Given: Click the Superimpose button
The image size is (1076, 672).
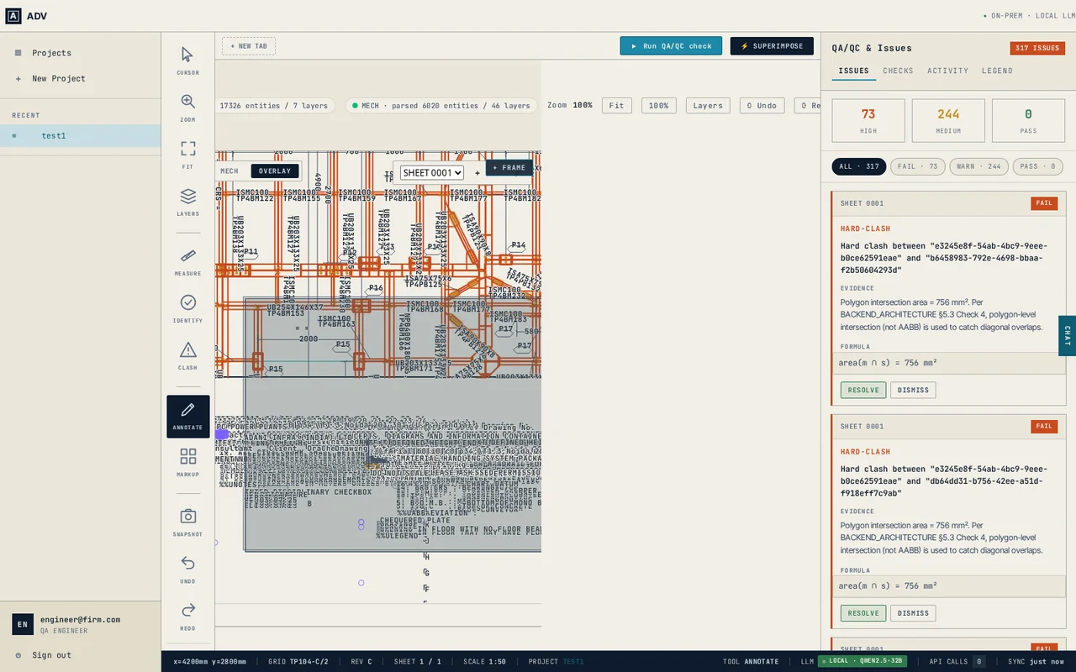Looking at the screenshot, I should (x=772, y=46).
